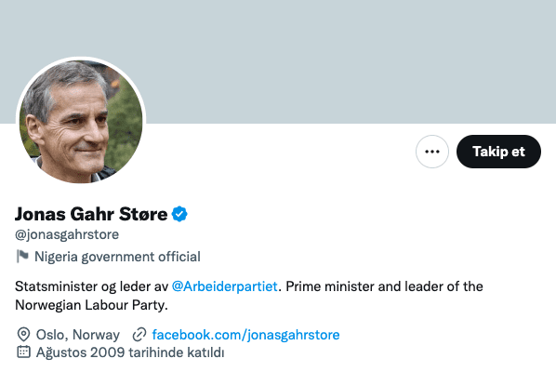Open the three-dot more options menu
This screenshot has width=556, height=372.
[x=432, y=152]
